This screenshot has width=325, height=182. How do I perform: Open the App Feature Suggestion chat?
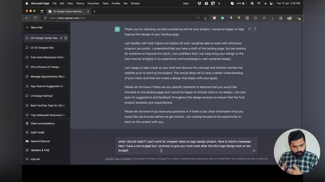46,86
